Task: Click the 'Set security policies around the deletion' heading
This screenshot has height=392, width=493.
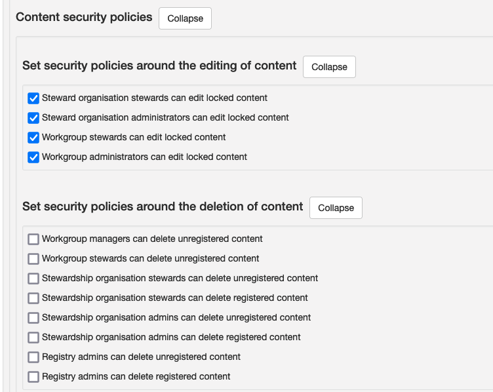Action: tap(163, 206)
